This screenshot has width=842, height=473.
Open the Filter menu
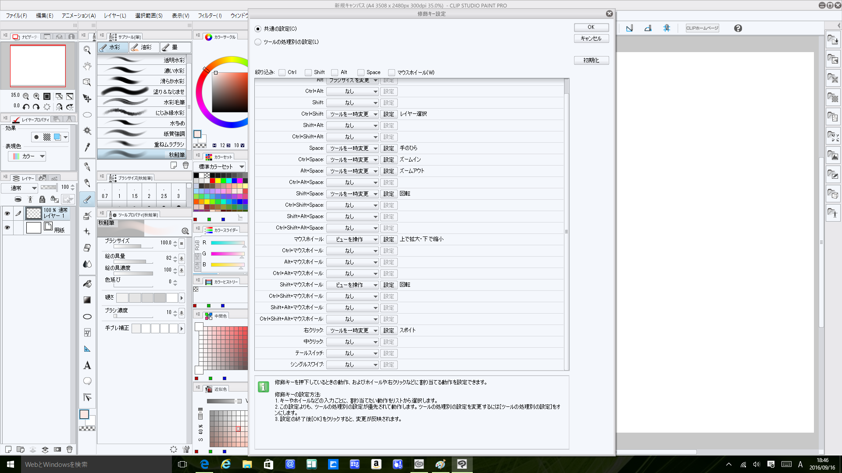click(210, 16)
